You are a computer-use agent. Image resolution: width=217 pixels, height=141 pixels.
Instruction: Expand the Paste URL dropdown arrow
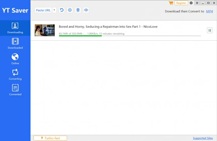[54, 10]
